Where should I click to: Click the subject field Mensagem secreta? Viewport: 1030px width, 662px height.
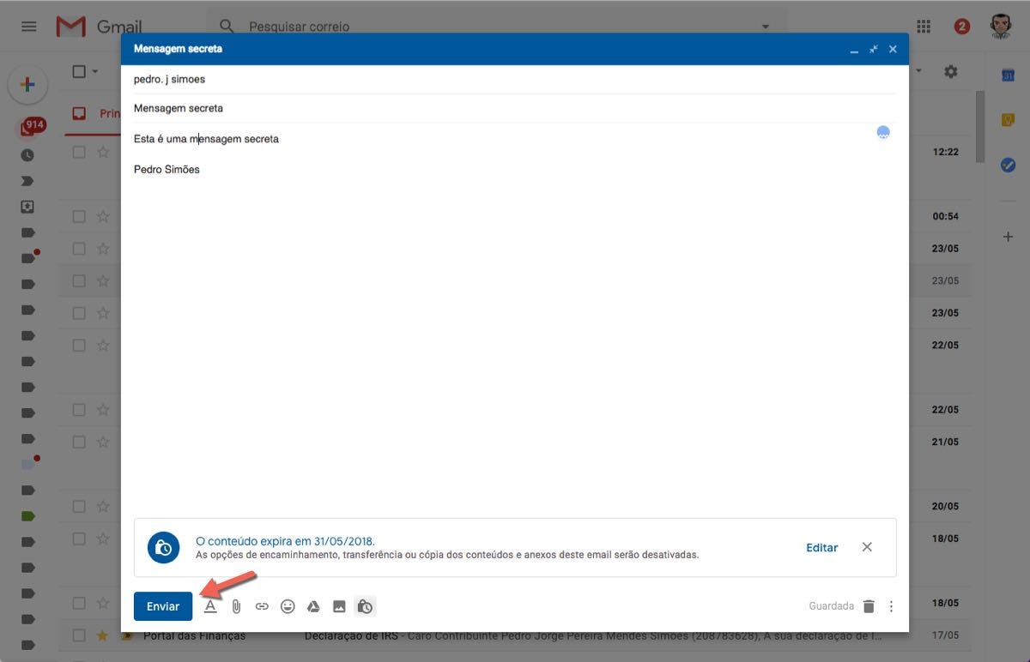[x=515, y=108]
